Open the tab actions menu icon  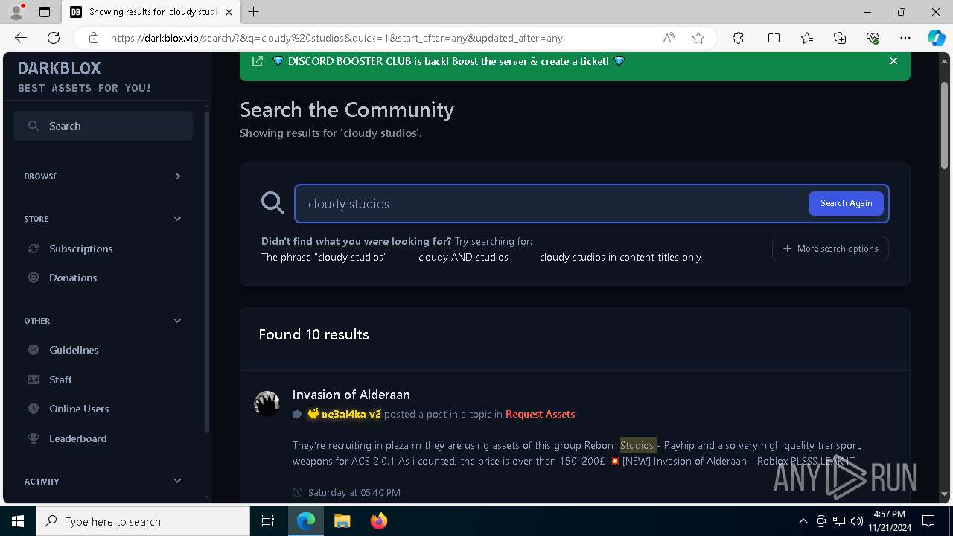tap(45, 12)
